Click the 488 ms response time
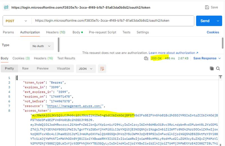 [x=170, y=58]
